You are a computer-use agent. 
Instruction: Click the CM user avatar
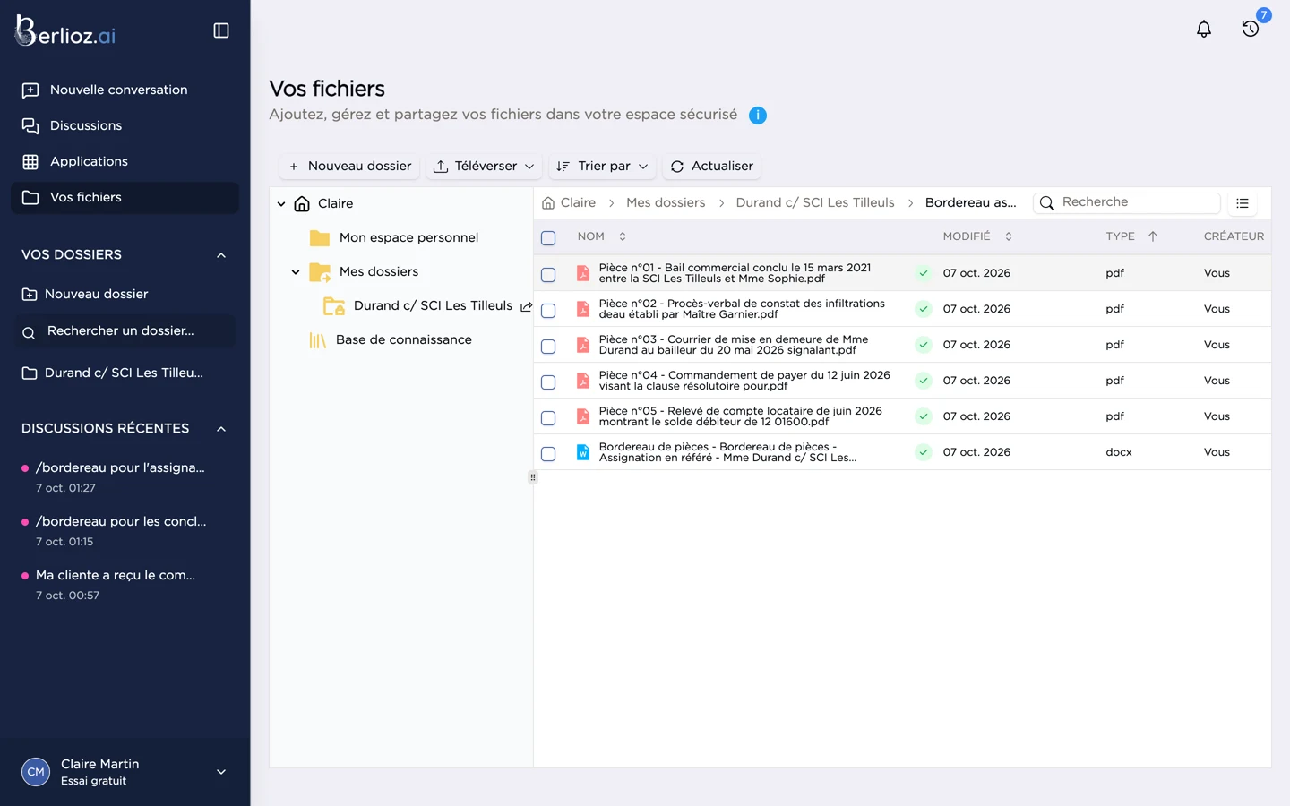[x=36, y=772]
